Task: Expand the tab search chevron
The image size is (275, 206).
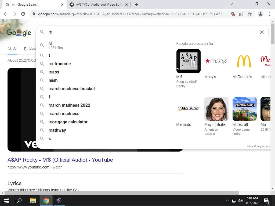Action: coord(232,4)
